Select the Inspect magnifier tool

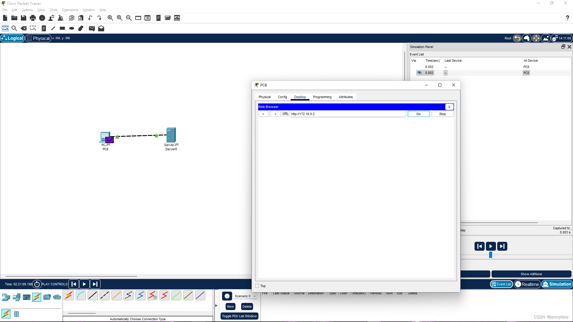click(x=14, y=28)
